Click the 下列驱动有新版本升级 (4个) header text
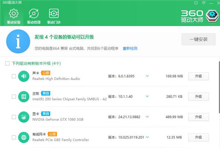The height and width of the screenshot is (148, 220). [x=36, y=64]
